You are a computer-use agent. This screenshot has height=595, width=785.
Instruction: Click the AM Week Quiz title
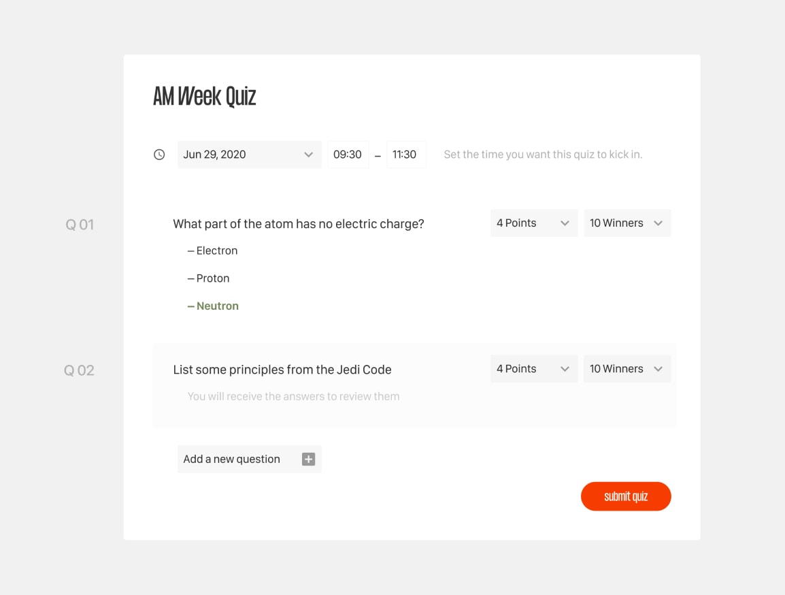click(204, 97)
